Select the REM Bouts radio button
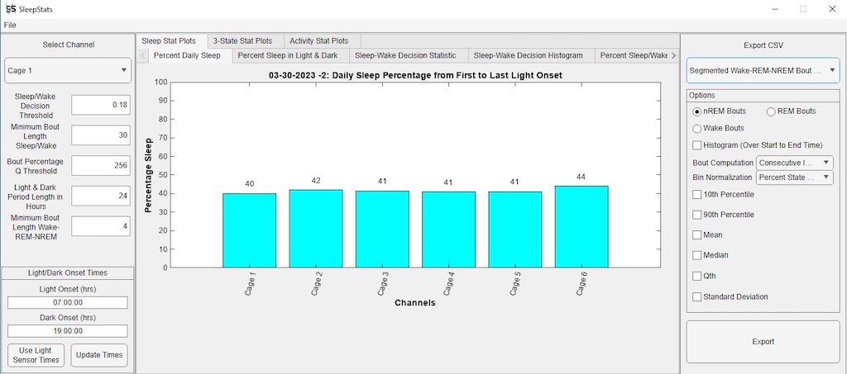This screenshot has height=374, width=847. pyautogui.click(x=772, y=111)
